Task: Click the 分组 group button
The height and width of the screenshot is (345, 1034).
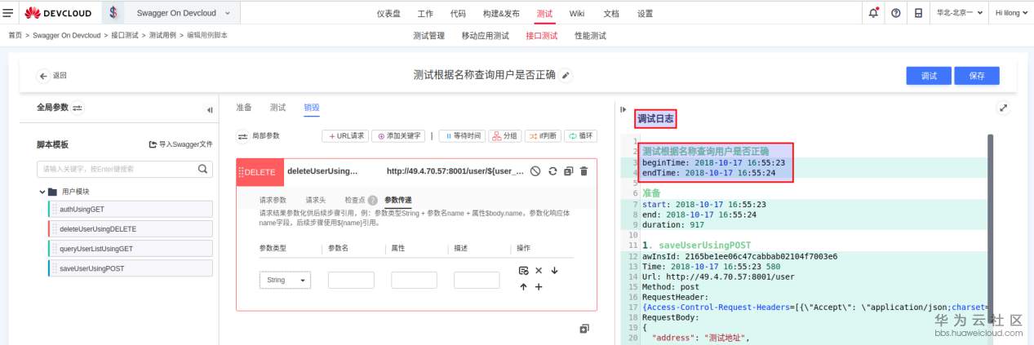Action: (504, 136)
